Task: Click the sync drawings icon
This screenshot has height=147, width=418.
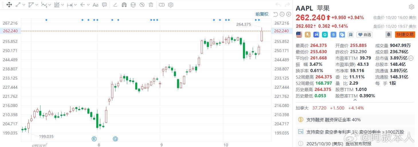Action: pos(133,5)
